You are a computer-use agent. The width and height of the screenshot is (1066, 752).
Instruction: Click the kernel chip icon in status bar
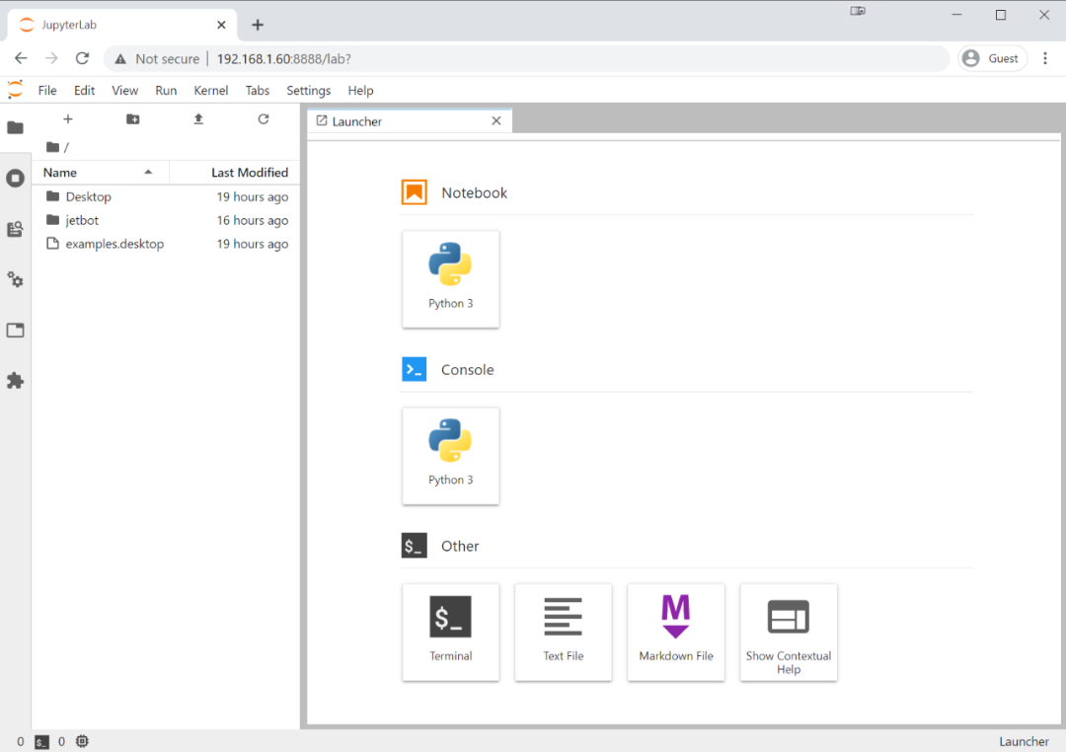click(82, 741)
